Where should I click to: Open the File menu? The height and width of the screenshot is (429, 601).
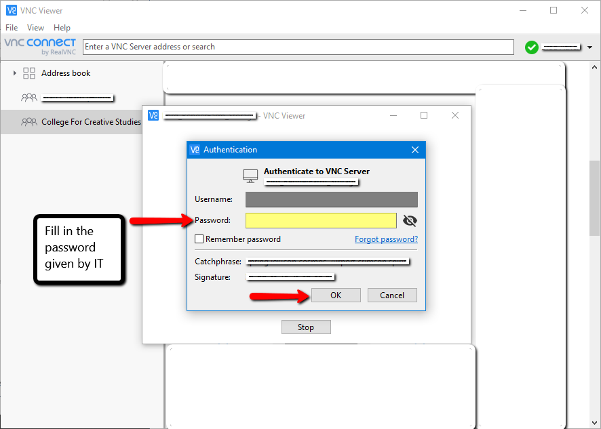[x=12, y=28]
